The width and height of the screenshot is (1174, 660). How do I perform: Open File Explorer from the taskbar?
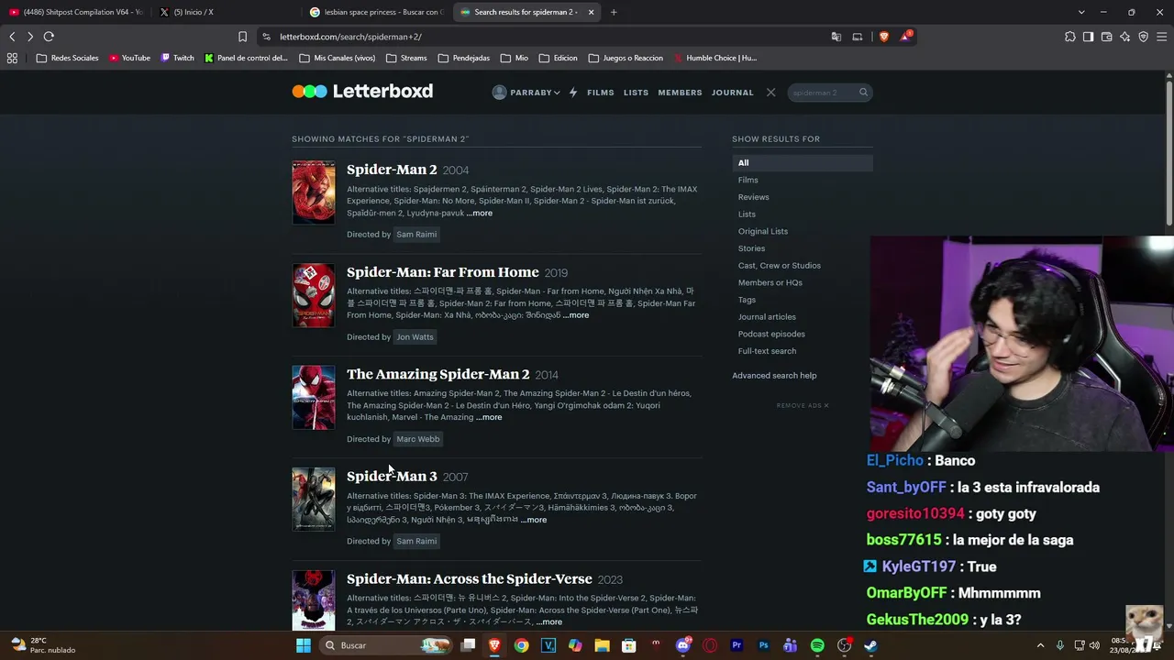(602, 645)
